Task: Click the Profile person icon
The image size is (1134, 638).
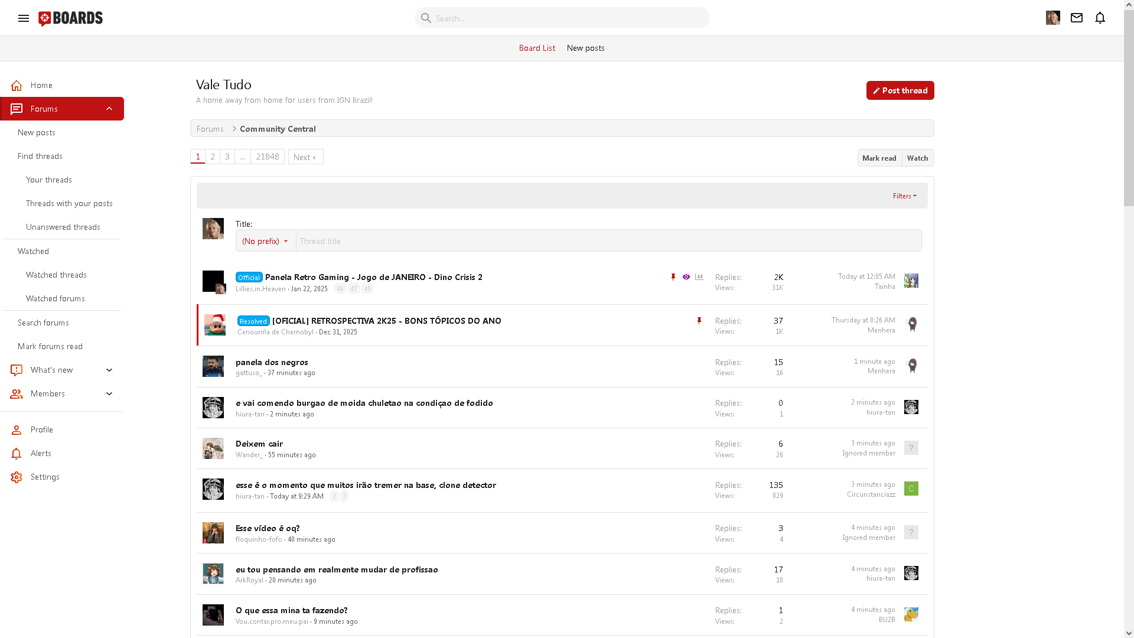Action: pyautogui.click(x=17, y=430)
